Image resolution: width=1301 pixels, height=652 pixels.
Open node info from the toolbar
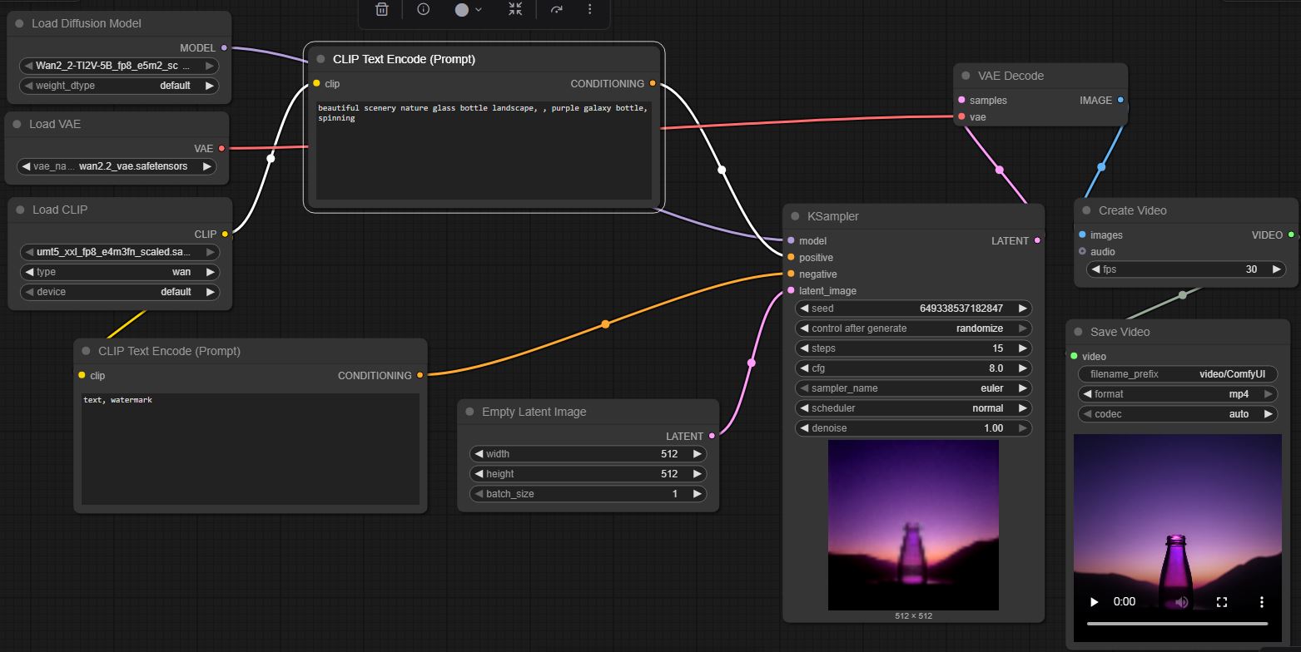click(x=423, y=9)
